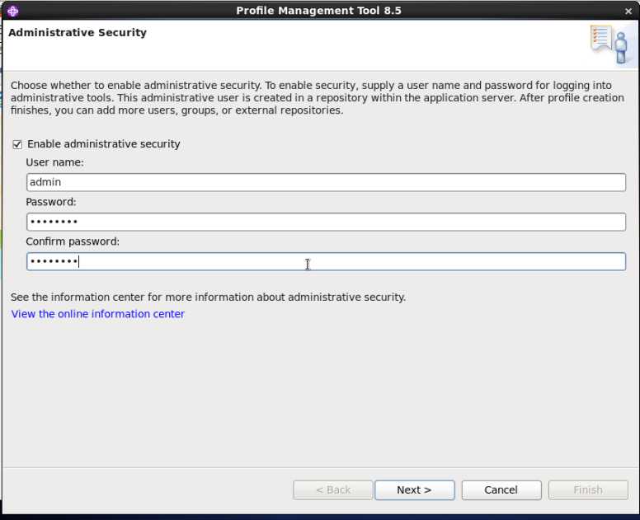Click the disabled Finish button
The height and width of the screenshot is (520, 640).
(x=587, y=490)
